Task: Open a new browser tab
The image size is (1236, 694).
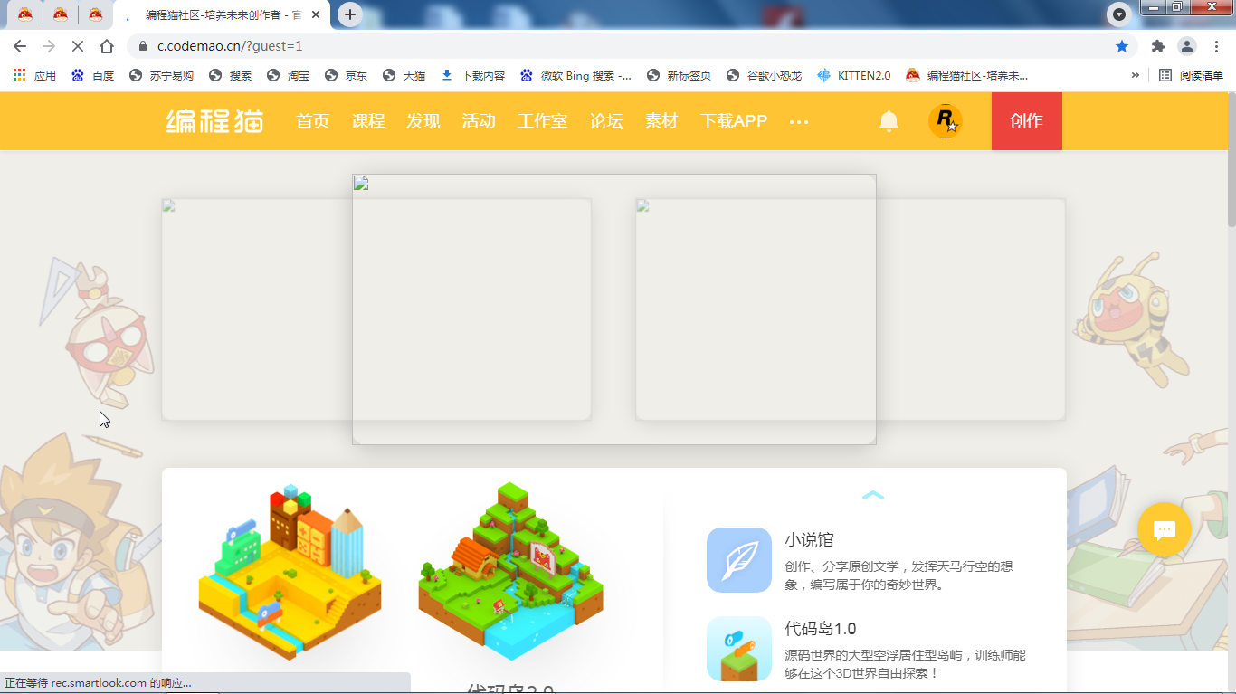Action: pos(350,14)
